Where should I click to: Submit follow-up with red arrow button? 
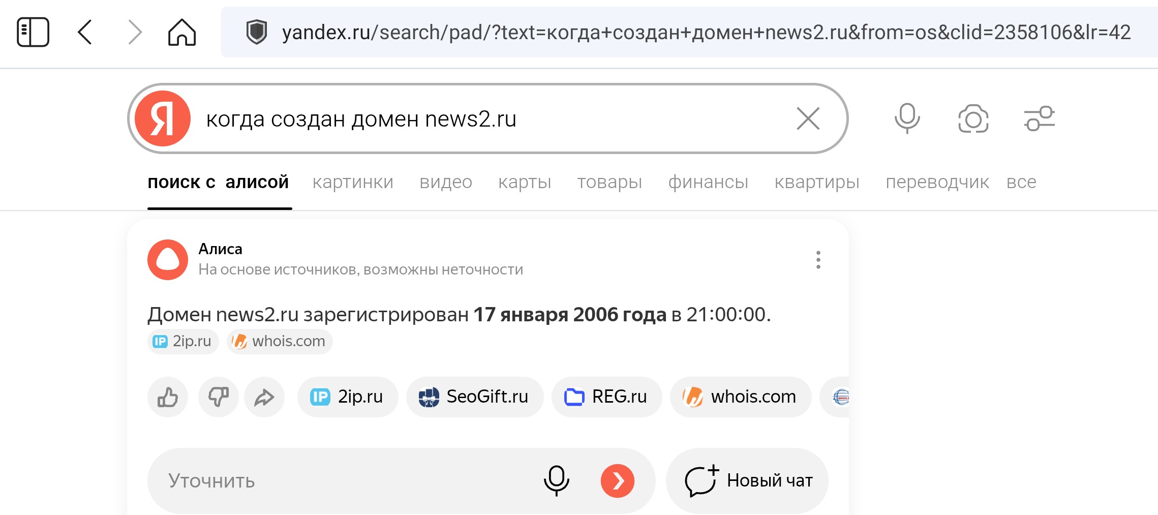[x=617, y=481]
